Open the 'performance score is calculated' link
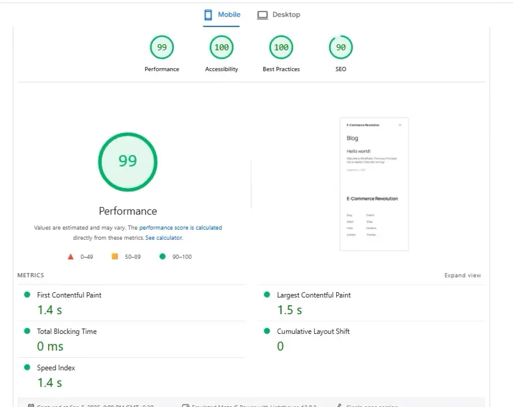The width and height of the screenshot is (513, 407). click(181, 228)
